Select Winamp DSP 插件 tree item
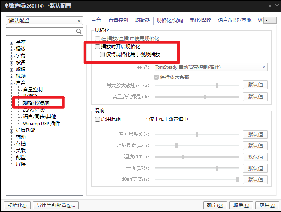Viewport: 281px width, 212px height. click(x=41, y=123)
